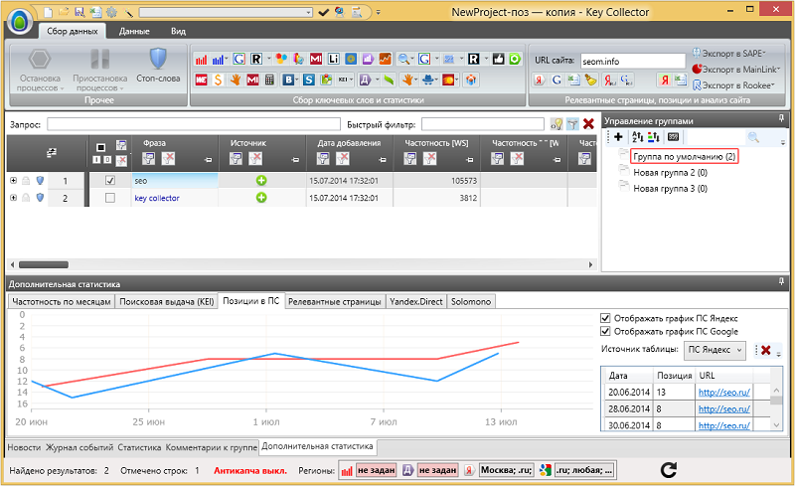Expand row 1 tree node
795x486 pixels.
[x=13, y=181]
